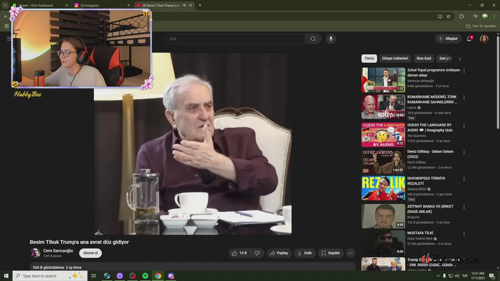The image size is (500, 281).
Task: Bookmark this page with star icon
Action: point(448,16)
